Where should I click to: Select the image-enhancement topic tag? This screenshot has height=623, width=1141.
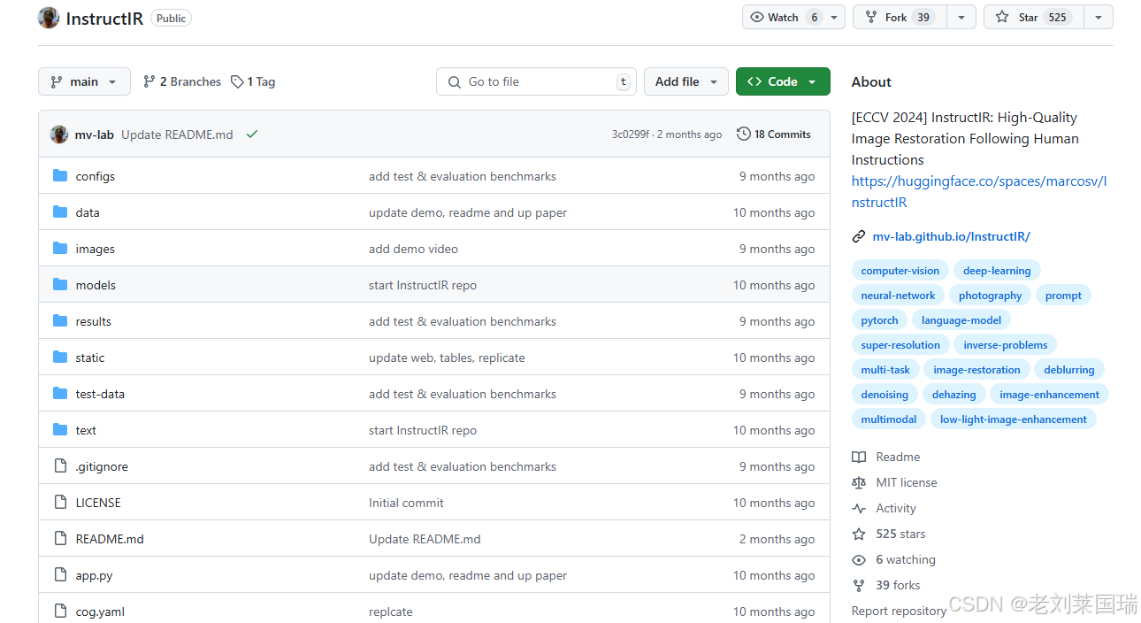(x=1049, y=395)
